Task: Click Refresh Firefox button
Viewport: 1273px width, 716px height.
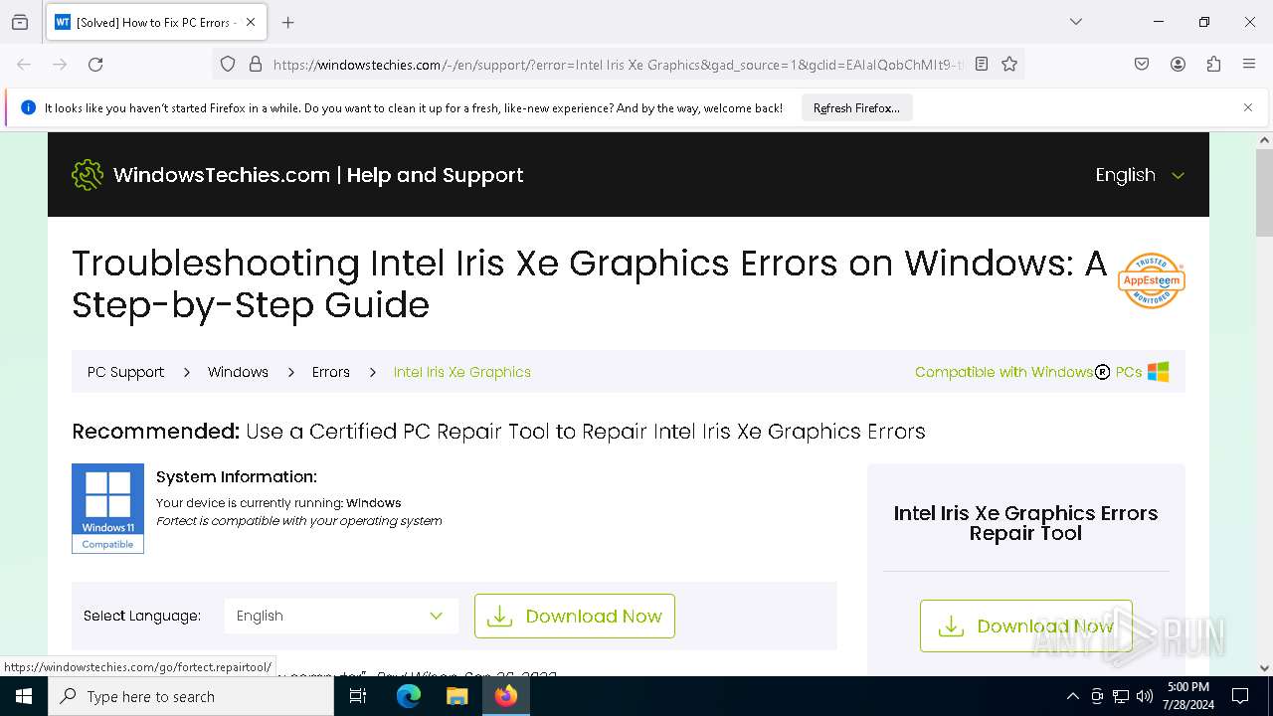Action: coord(856,107)
